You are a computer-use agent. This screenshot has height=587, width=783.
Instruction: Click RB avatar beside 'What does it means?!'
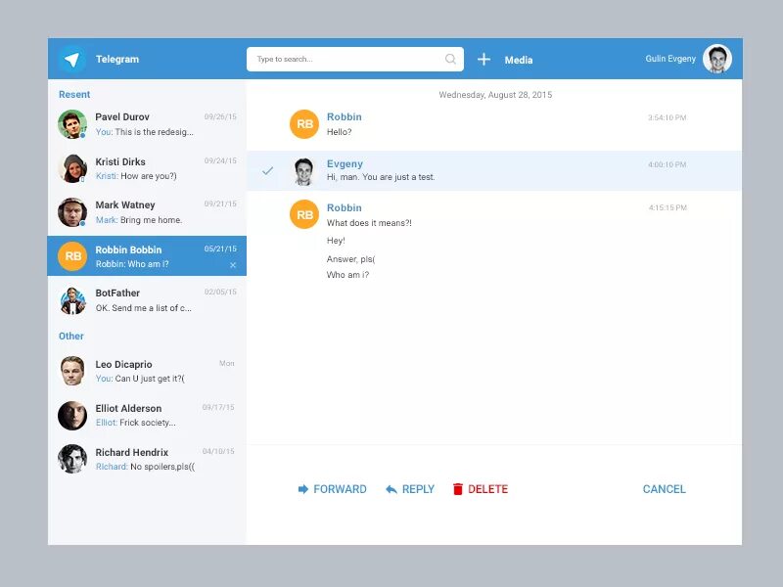[x=304, y=214]
